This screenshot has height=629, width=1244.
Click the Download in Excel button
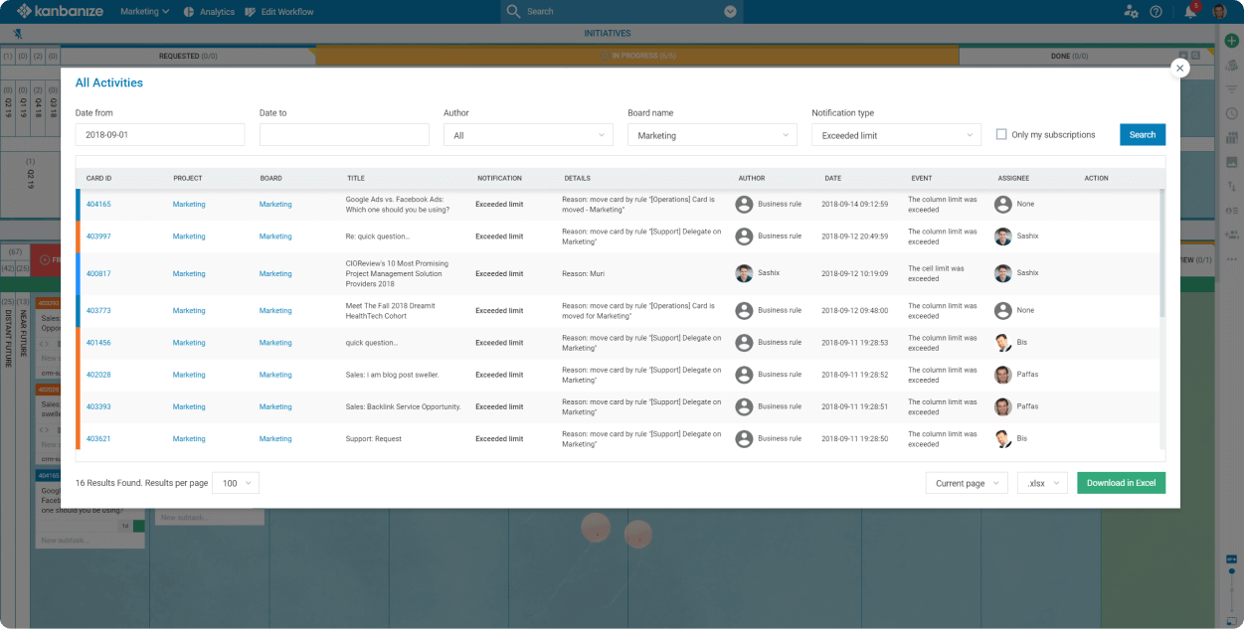[1121, 483]
